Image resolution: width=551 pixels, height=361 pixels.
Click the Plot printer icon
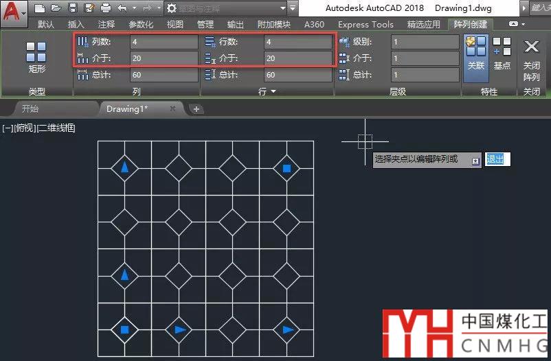pos(105,8)
